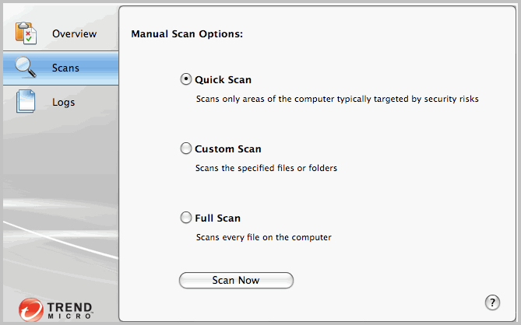Click the Quick Scan description about security risks
The image size is (521, 325).
336,100
